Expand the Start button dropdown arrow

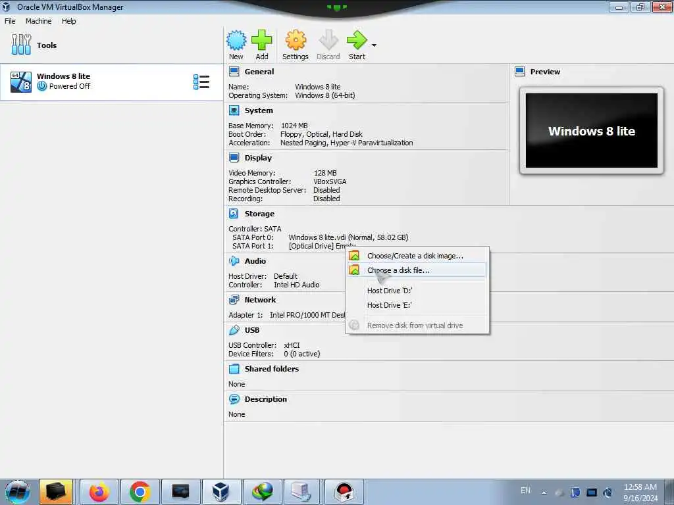[374, 45]
